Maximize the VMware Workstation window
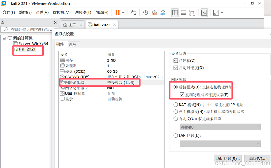This screenshot has width=271, height=168. (252, 3)
